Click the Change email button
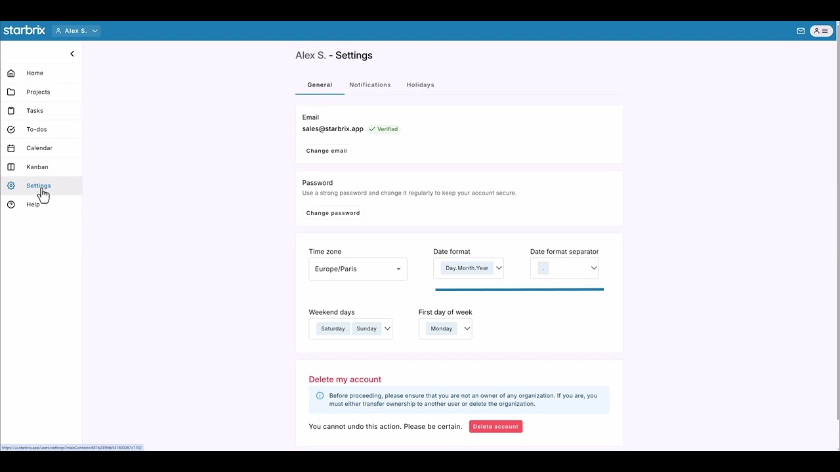 (326, 151)
